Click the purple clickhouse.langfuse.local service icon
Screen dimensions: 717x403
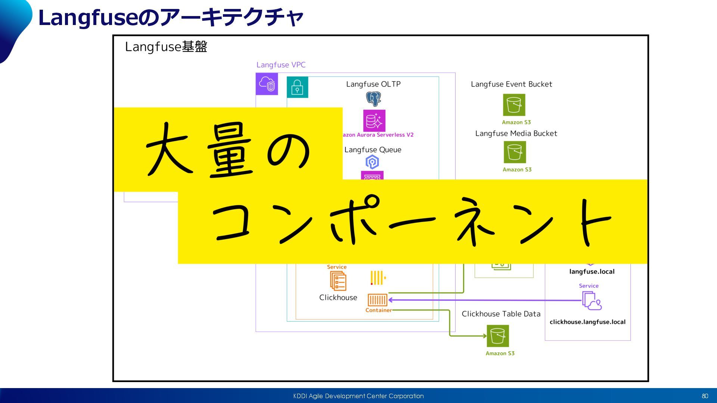[x=592, y=300]
